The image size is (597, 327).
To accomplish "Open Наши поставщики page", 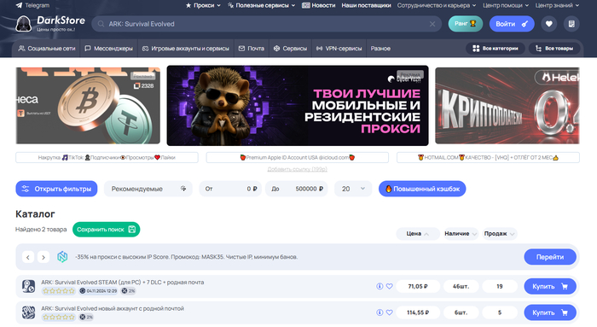I will (x=366, y=5).
